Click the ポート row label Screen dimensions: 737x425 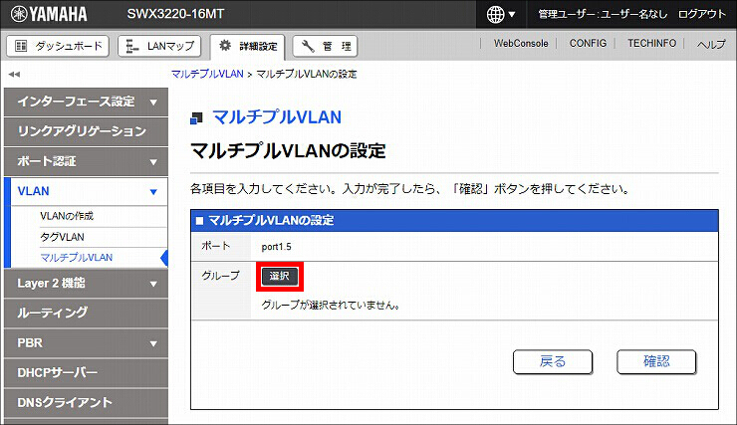(215, 246)
